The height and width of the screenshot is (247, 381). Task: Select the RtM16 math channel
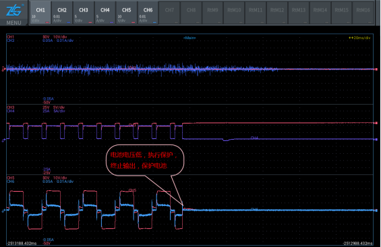coord(363,13)
